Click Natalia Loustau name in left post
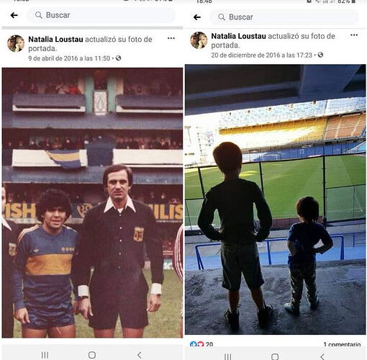Image resolution: width=367 pixels, height=360 pixels. 55,39
